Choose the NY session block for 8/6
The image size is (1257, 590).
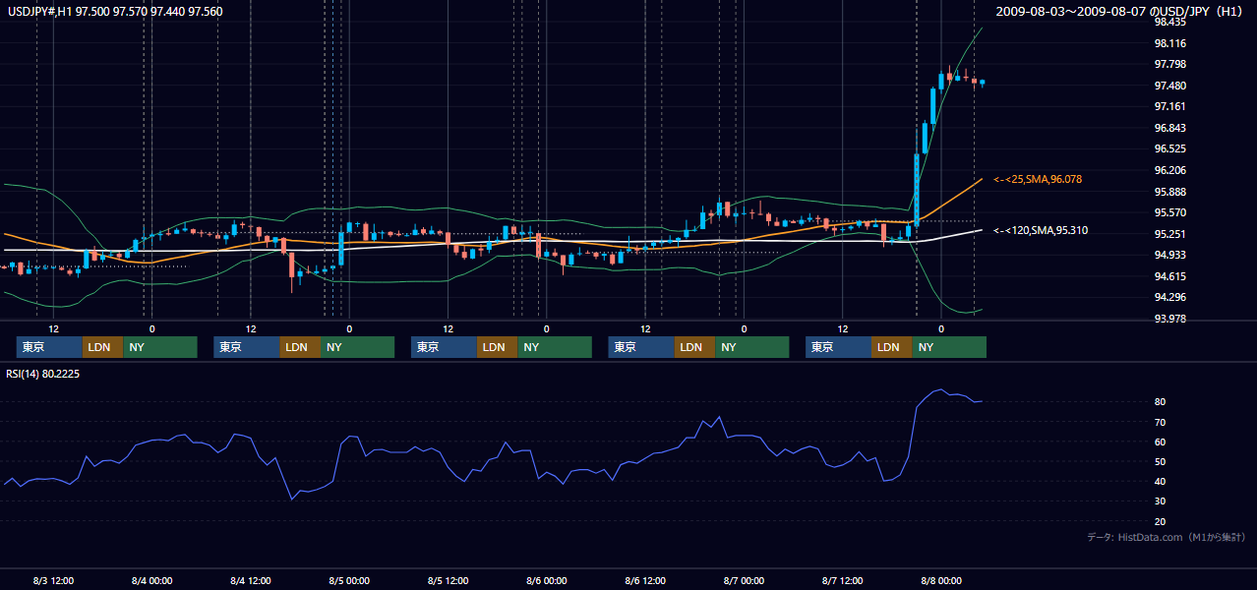point(752,347)
